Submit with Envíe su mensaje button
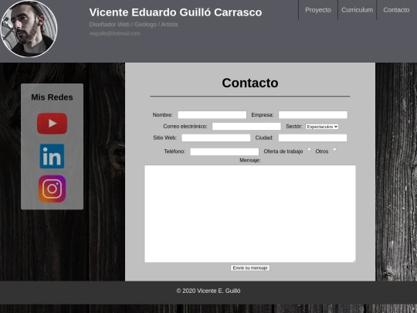The image size is (417, 313). point(250,267)
